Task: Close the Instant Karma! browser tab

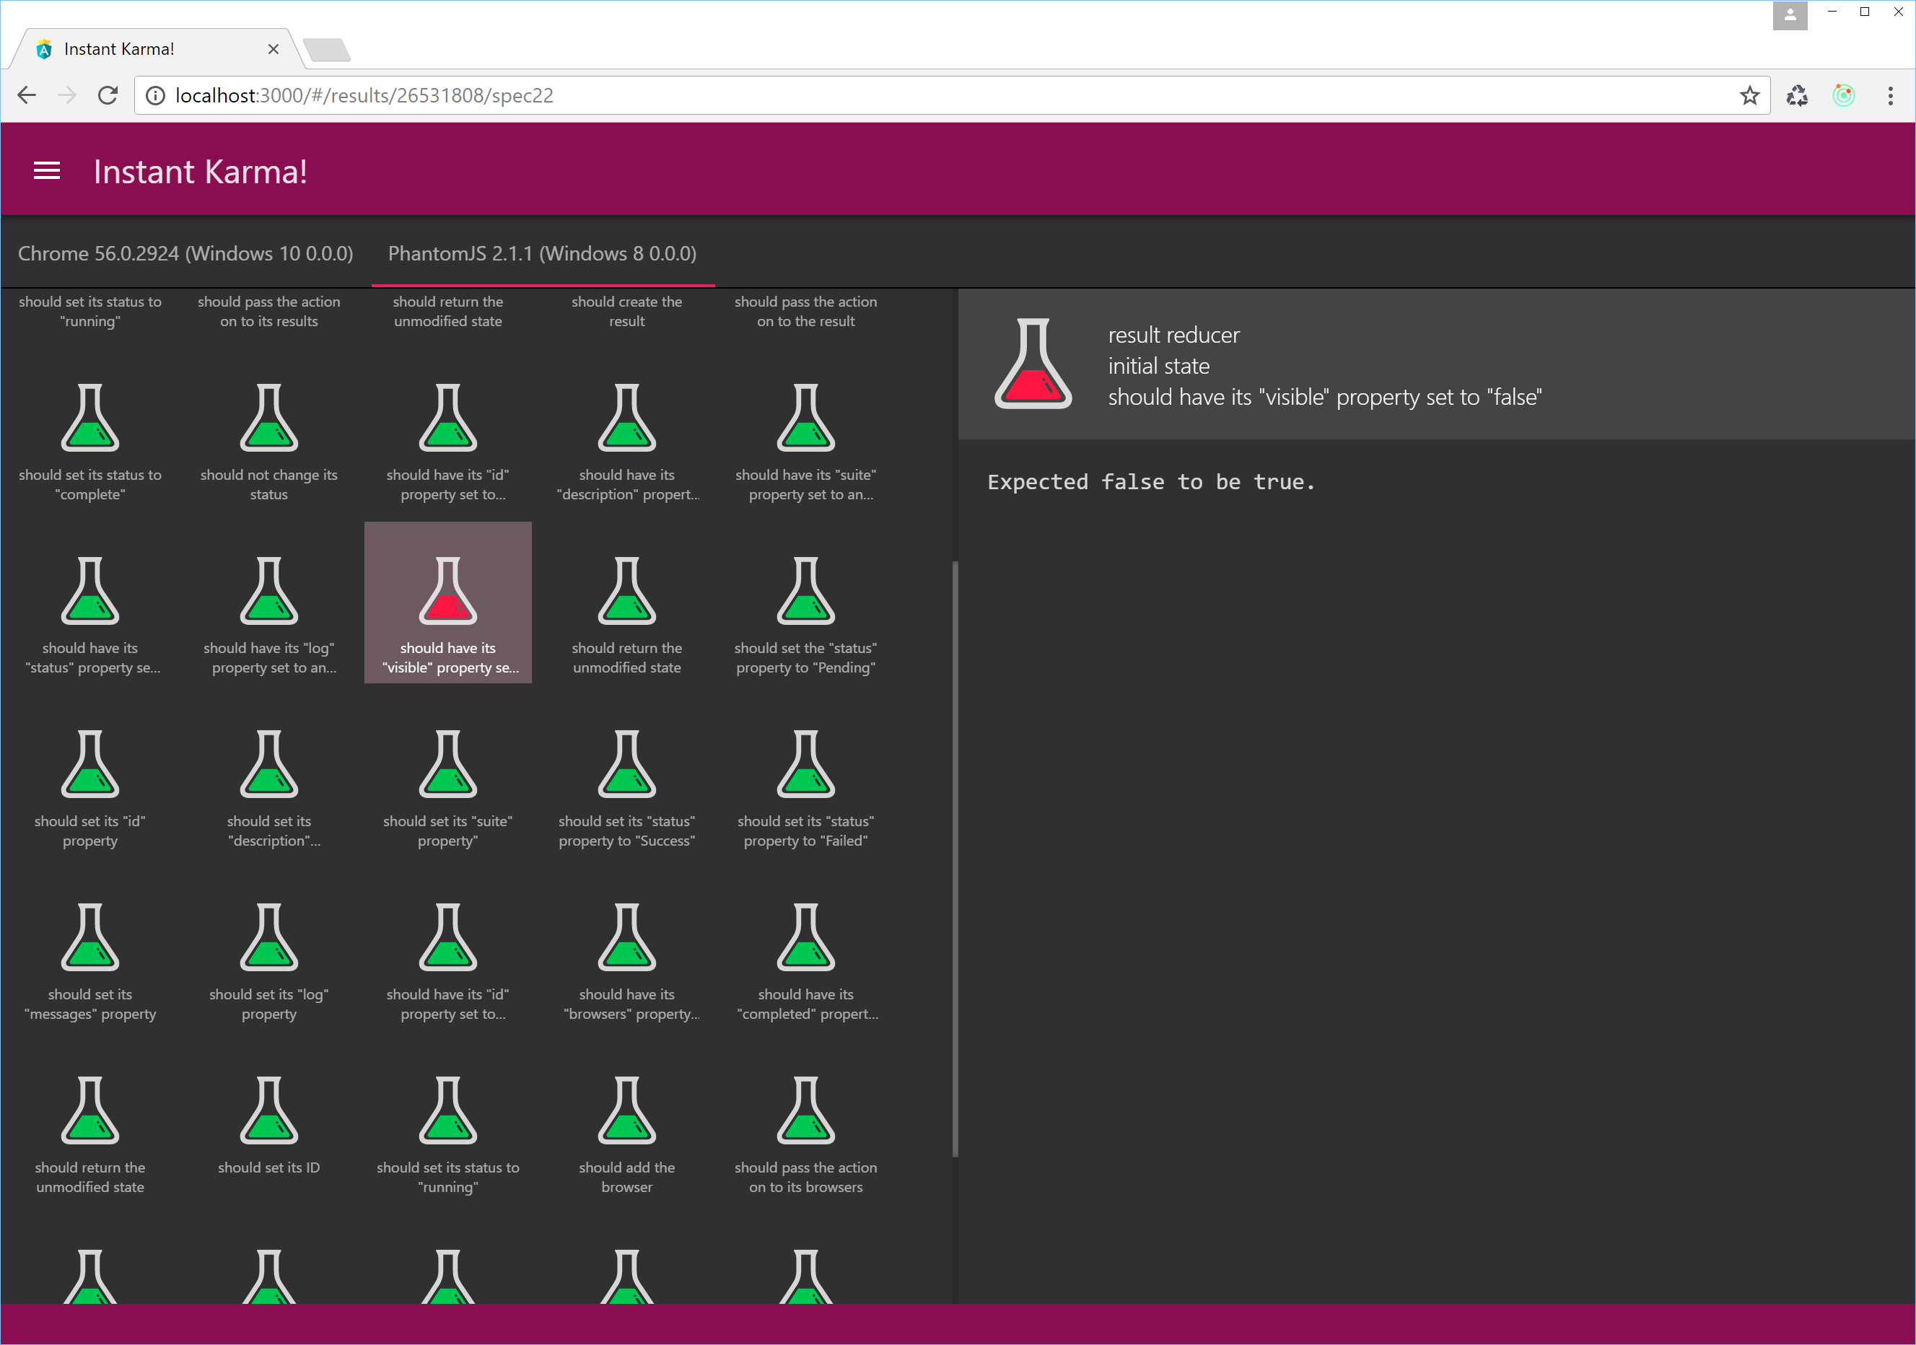Action: tap(273, 49)
